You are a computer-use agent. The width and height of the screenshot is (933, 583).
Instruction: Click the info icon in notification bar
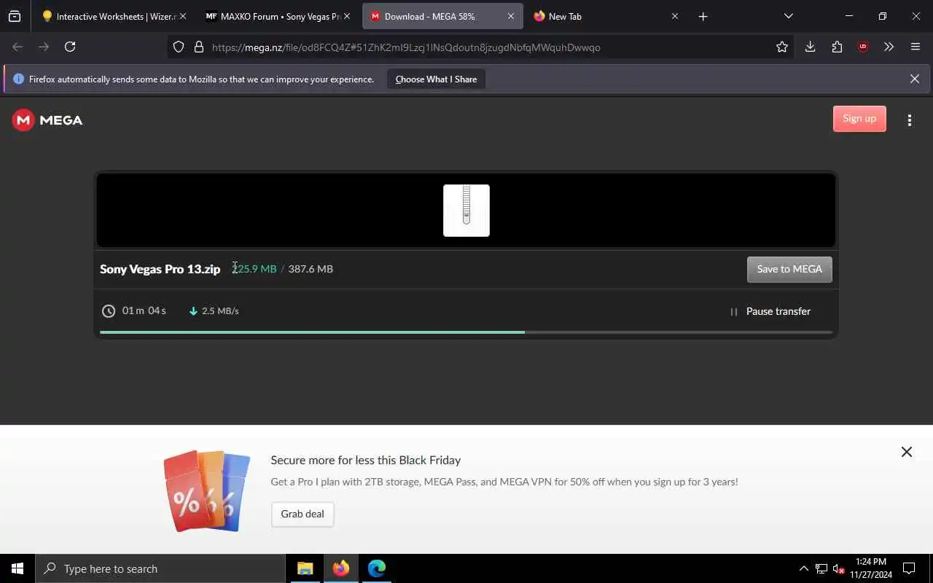(19, 79)
